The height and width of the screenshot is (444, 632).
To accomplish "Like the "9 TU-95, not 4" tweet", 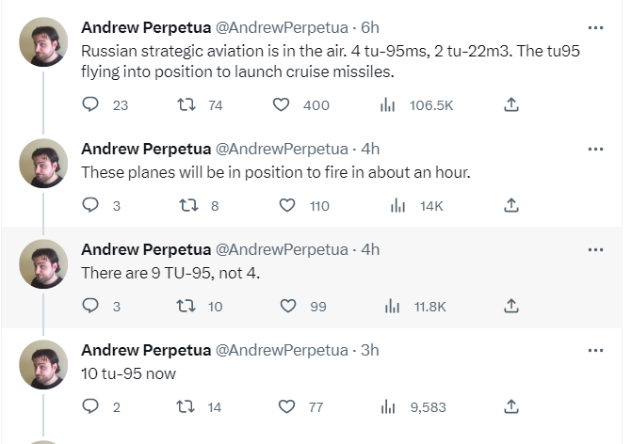I will [287, 306].
